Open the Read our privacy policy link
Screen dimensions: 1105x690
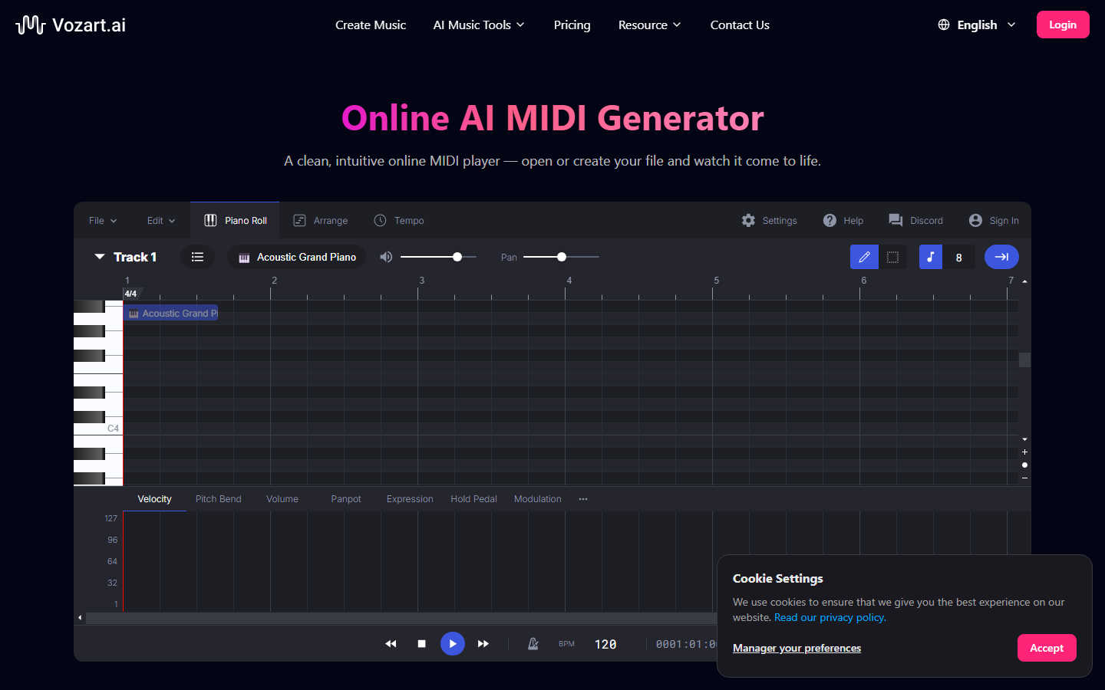pos(830,617)
